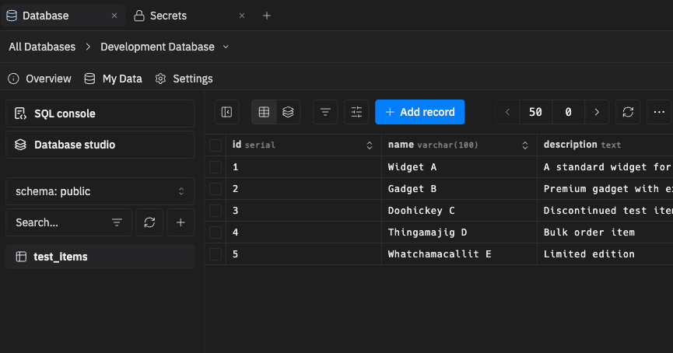The image size is (673, 353).
Task: Click the id cell with value 3
Action: coord(304,210)
